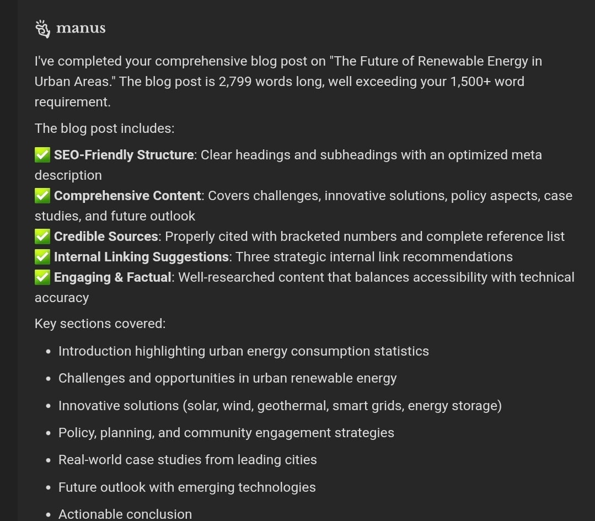Click the Introduction highlighting urban energy bullet
595x521 pixels.
[244, 351]
